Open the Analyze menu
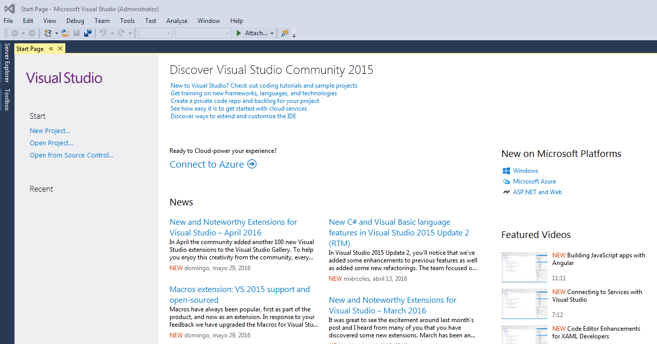This screenshot has height=344, width=657. pyautogui.click(x=177, y=21)
